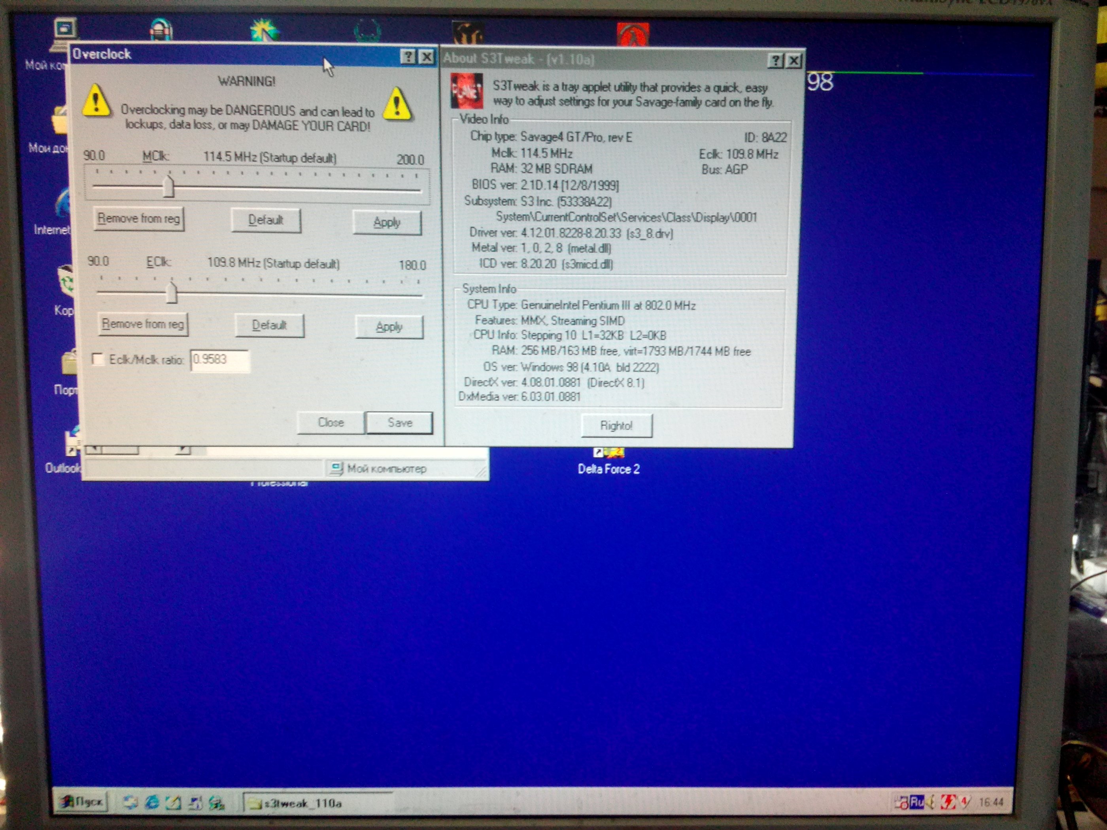
Task: Click the S3Tweak tray icon in system tray
Action: pyautogui.click(x=948, y=802)
